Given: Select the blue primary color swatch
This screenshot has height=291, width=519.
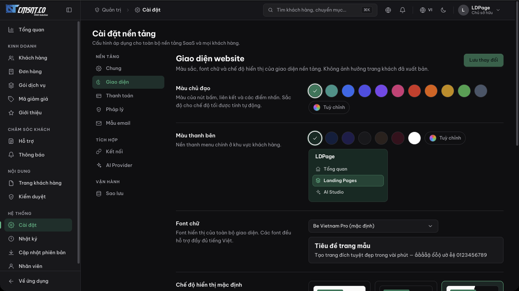Looking at the screenshot, I should [348, 91].
